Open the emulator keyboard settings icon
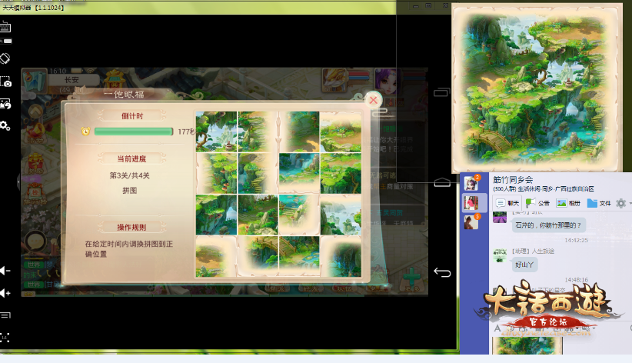632x363 pixels. [5, 28]
